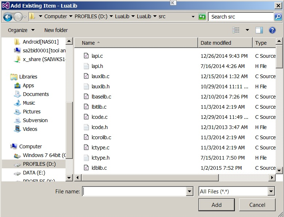Open the Apps library
284x217 pixels.
point(24,85)
